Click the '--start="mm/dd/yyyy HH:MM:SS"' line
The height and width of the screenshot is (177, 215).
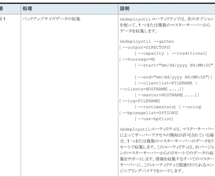[174, 65]
